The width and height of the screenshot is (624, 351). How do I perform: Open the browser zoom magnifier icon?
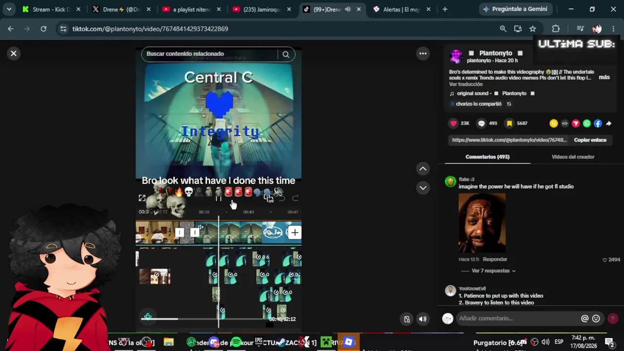(x=503, y=29)
